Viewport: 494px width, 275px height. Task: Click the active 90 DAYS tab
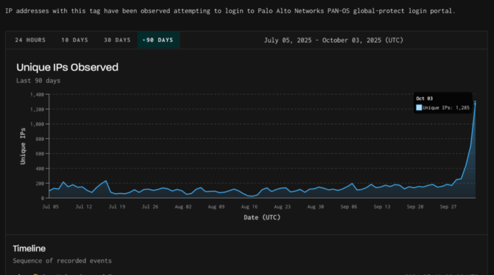pos(158,40)
